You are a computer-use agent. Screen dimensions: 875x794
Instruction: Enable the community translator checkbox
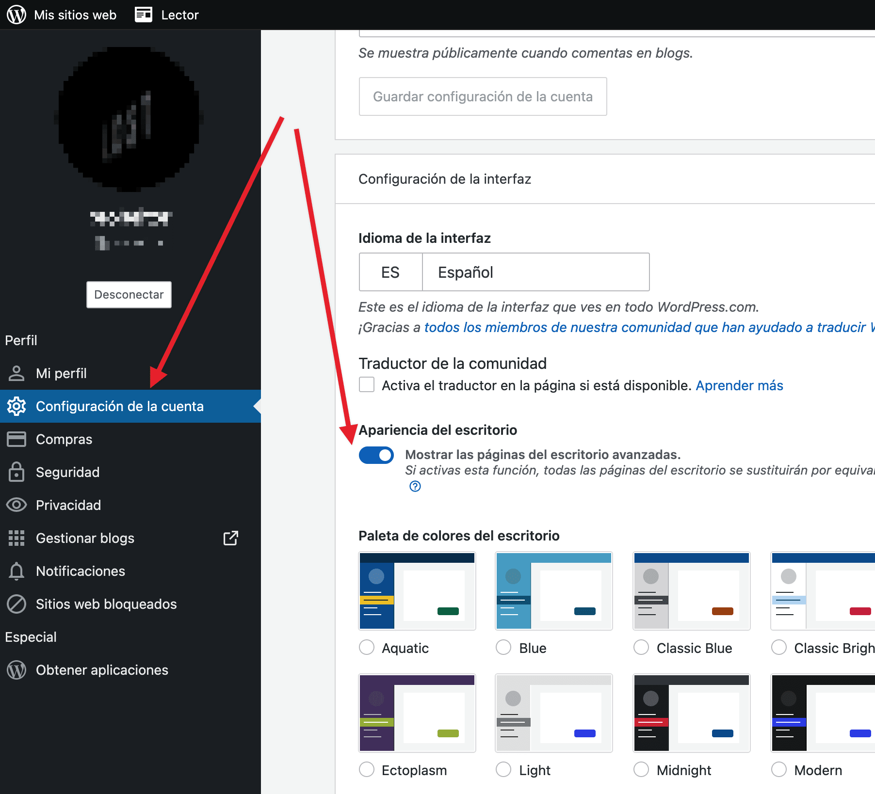pyautogui.click(x=367, y=385)
